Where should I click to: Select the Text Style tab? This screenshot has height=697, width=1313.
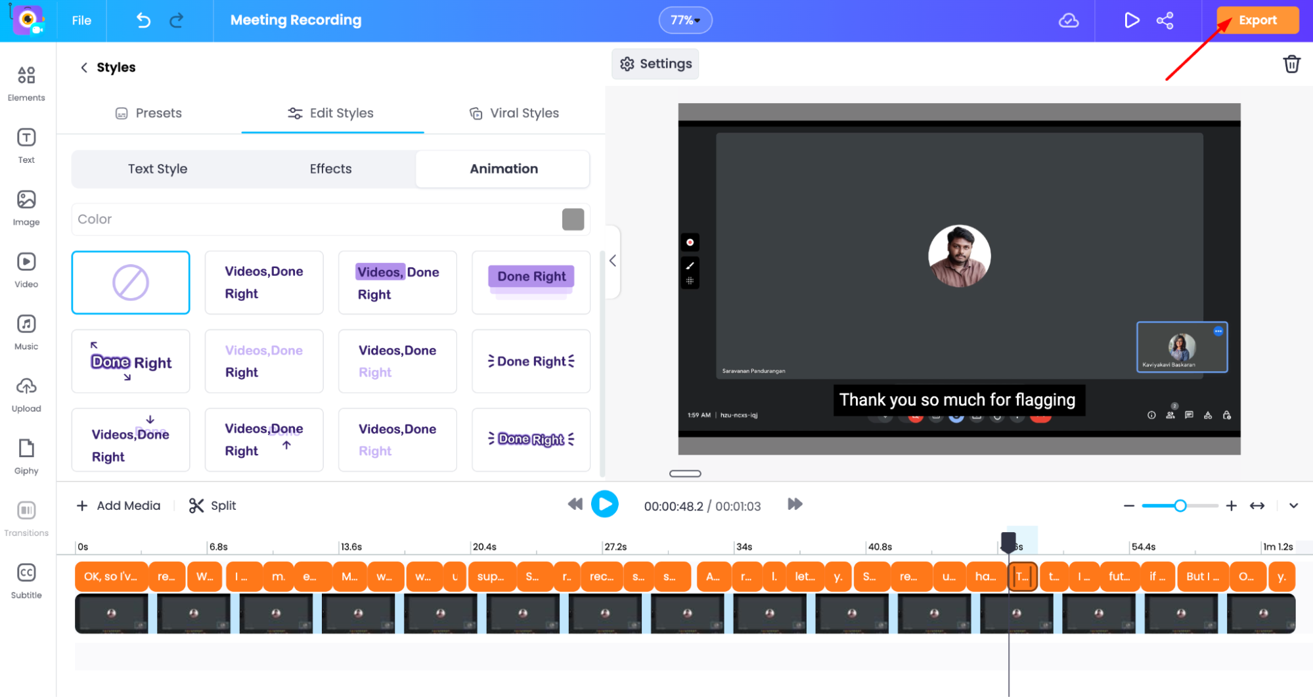click(158, 169)
